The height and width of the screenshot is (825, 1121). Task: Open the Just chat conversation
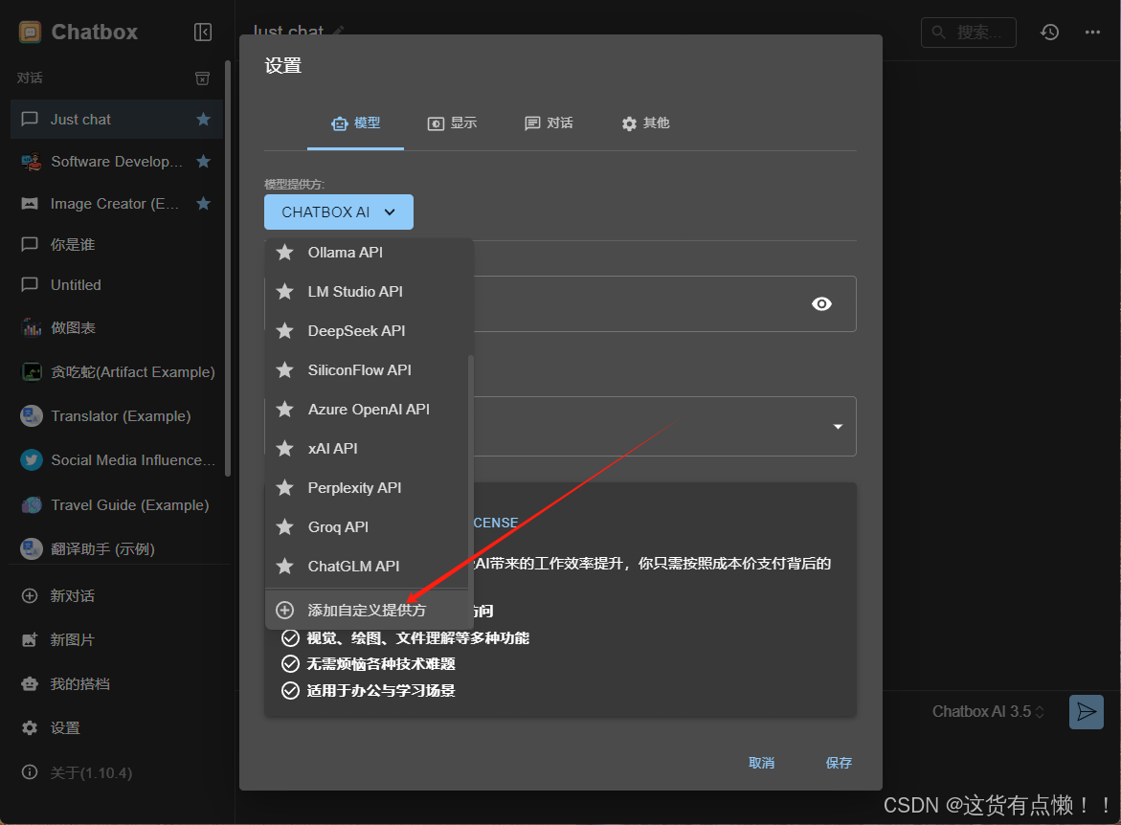pyautogui.click(x=117, y=120)
